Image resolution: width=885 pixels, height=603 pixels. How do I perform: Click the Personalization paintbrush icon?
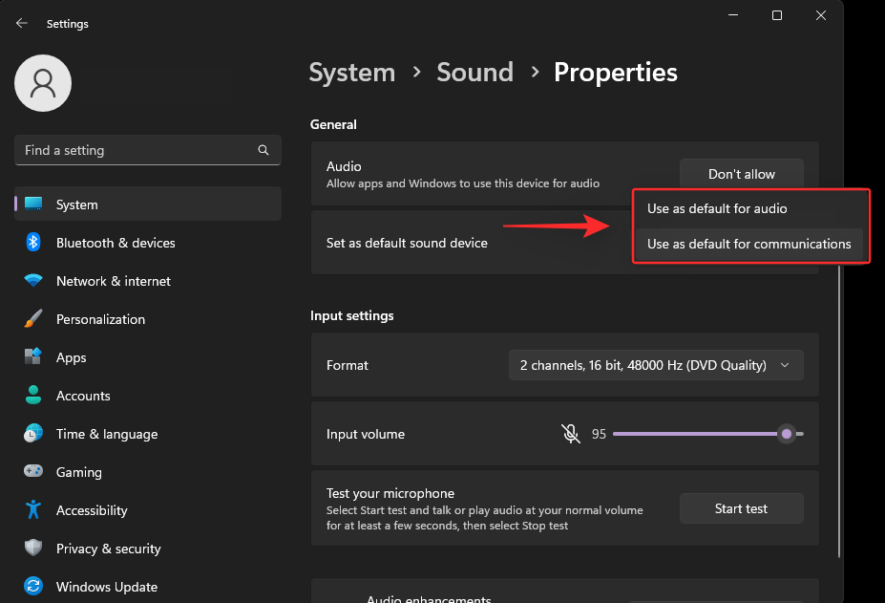(33, 319)
